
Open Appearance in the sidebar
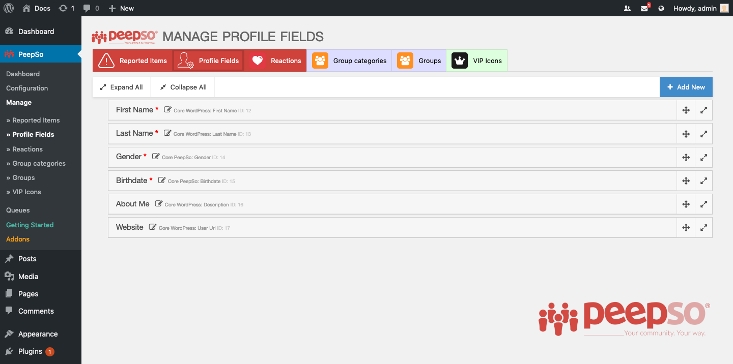[41, 334]
